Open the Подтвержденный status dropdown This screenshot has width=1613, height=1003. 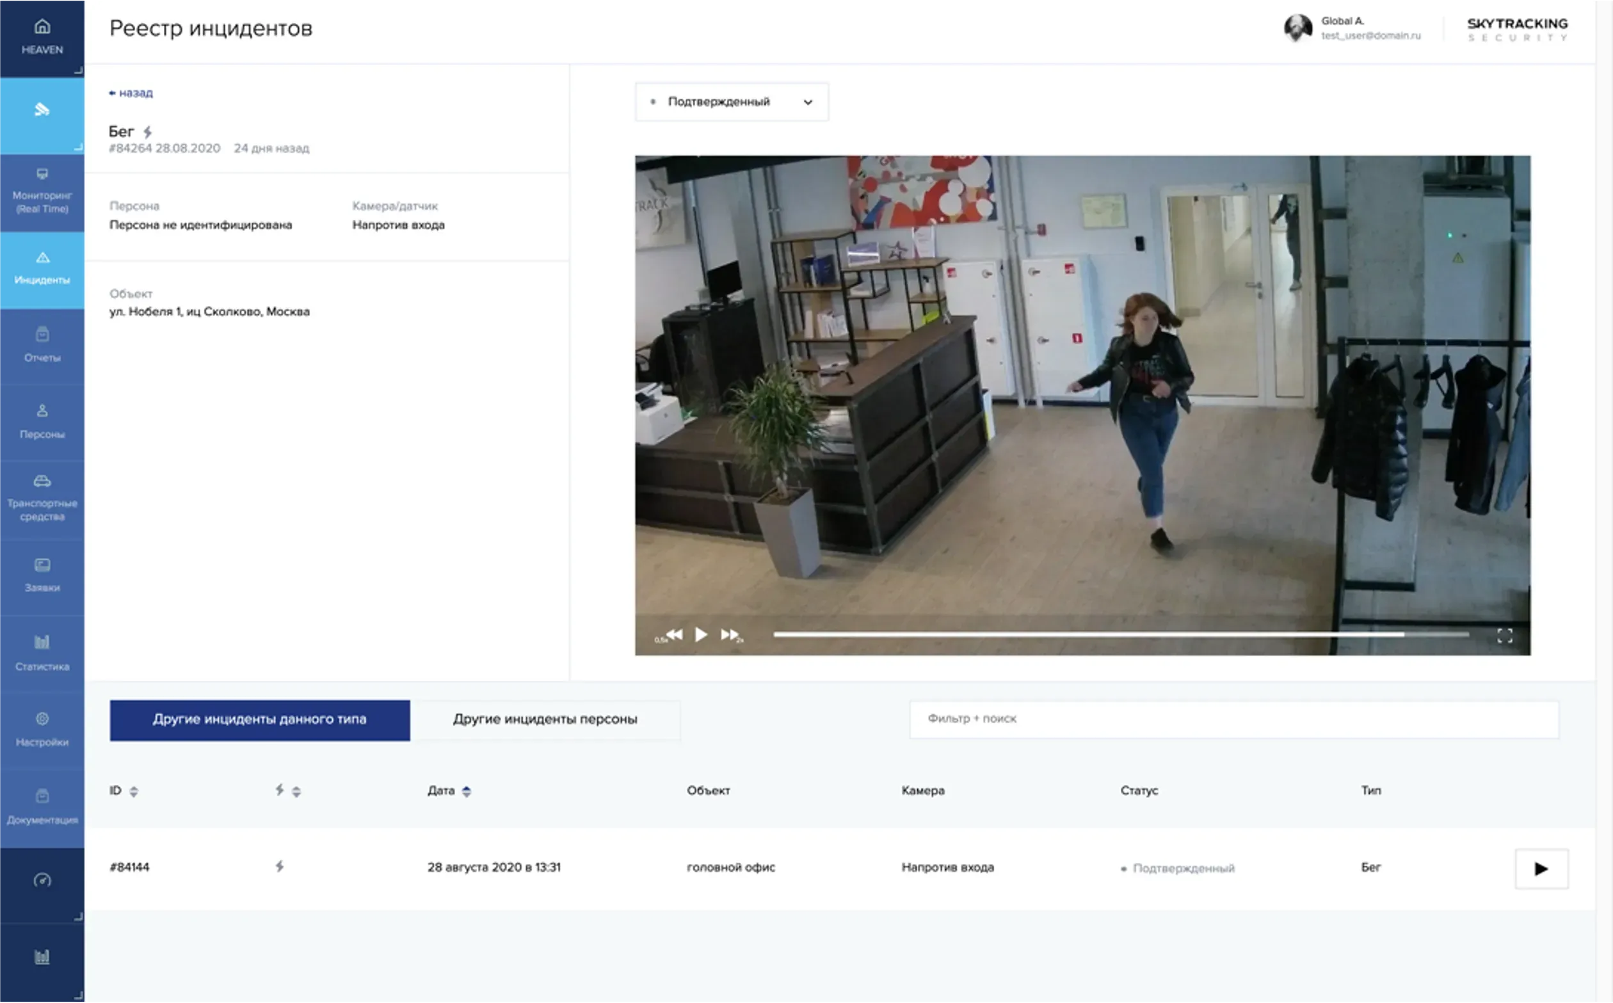pyautogui.click(x=732, y=102)
